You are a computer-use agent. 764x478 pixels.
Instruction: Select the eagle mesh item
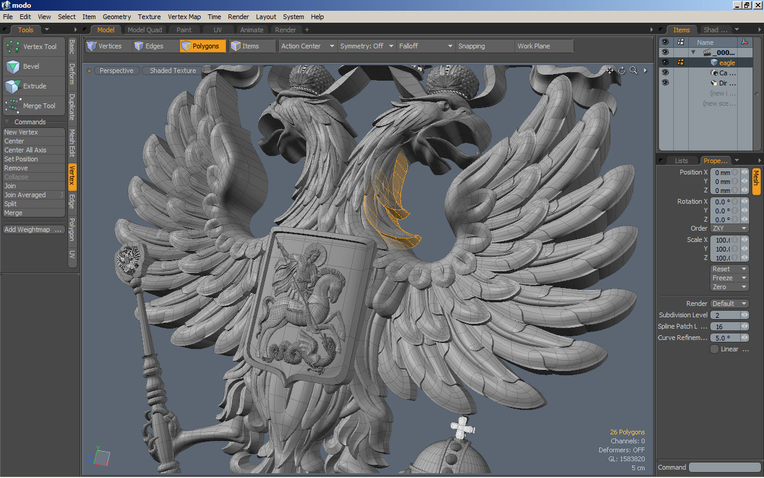(x=726, y=63)
